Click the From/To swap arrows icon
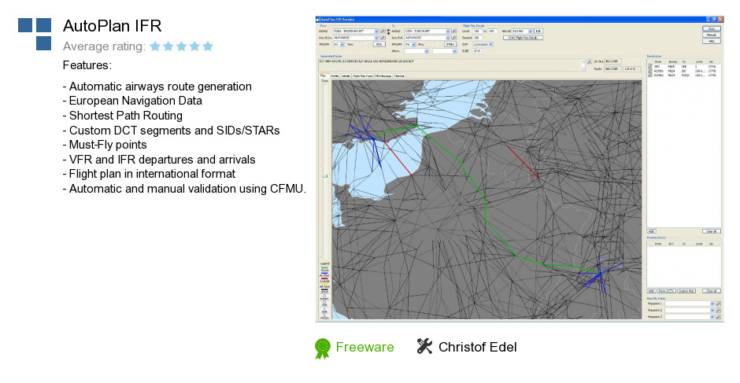The height and width of the screenshot is (383, 740). pyautogui.click(x=388, y=31)
